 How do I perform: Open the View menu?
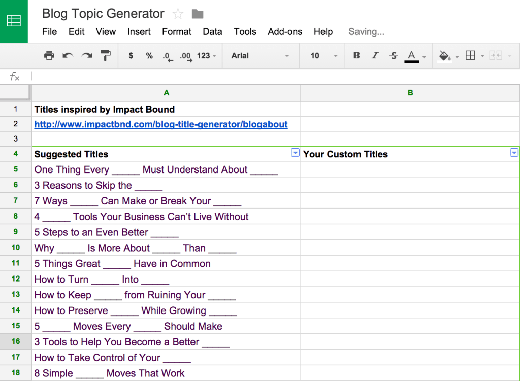pyautogui.click(x=106, y=32)
